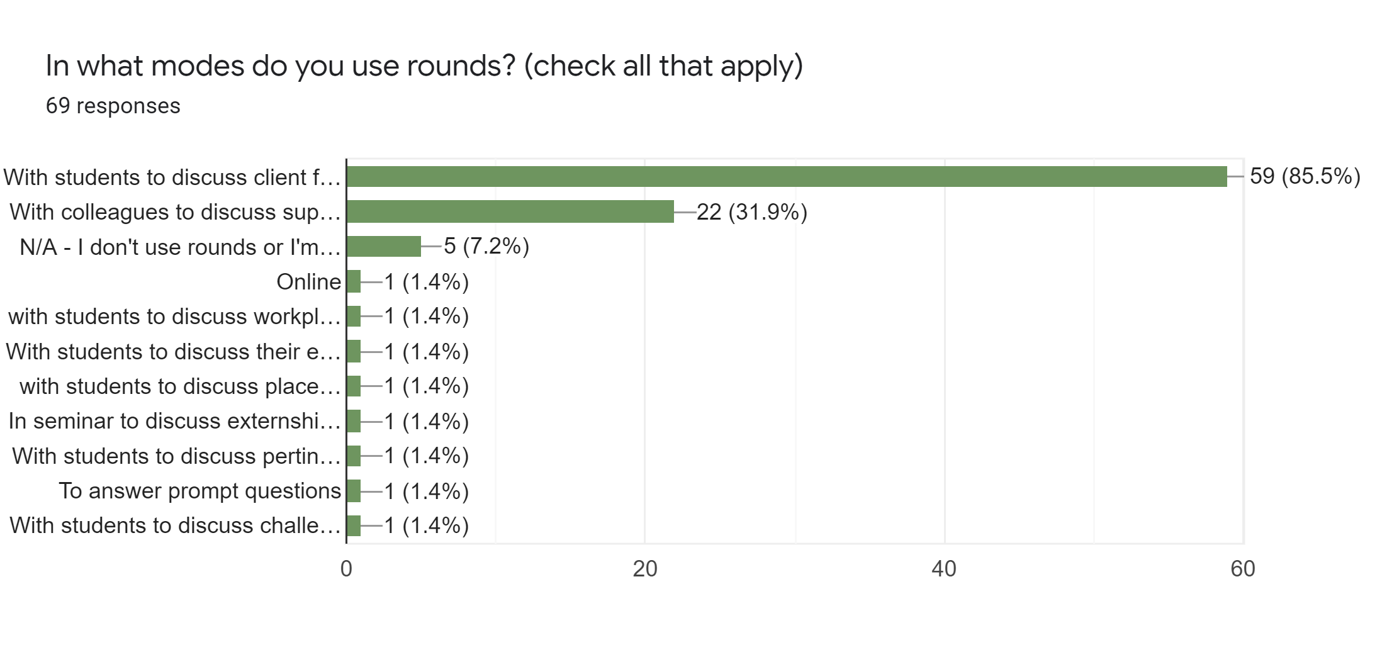Image resolution: width=1382 pixels, height=657 pixels.
Task: Click the 'with students to discuss workpl…' label
Action: pos(174,317)
